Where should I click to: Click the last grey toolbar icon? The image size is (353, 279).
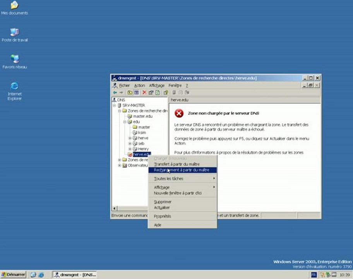(x=187, y=93)
